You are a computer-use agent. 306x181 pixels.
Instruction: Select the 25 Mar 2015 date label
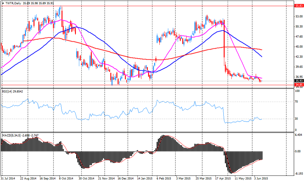(203, 179)
